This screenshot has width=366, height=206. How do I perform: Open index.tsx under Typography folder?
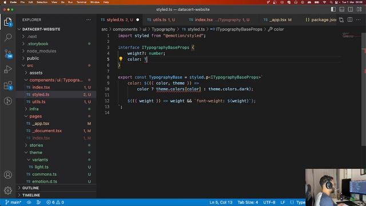[x=41, y=87]
